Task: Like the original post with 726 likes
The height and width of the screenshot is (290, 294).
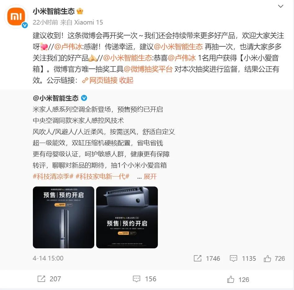Action: 267,259
